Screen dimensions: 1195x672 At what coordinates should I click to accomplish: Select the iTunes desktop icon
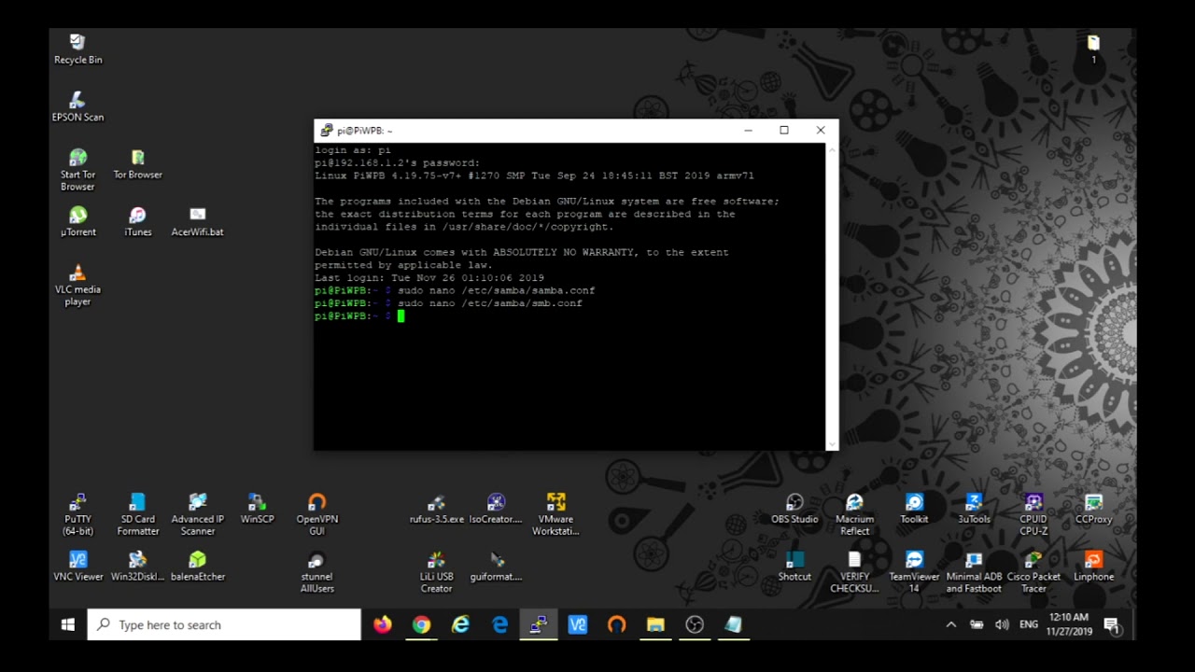coord(137,221)
